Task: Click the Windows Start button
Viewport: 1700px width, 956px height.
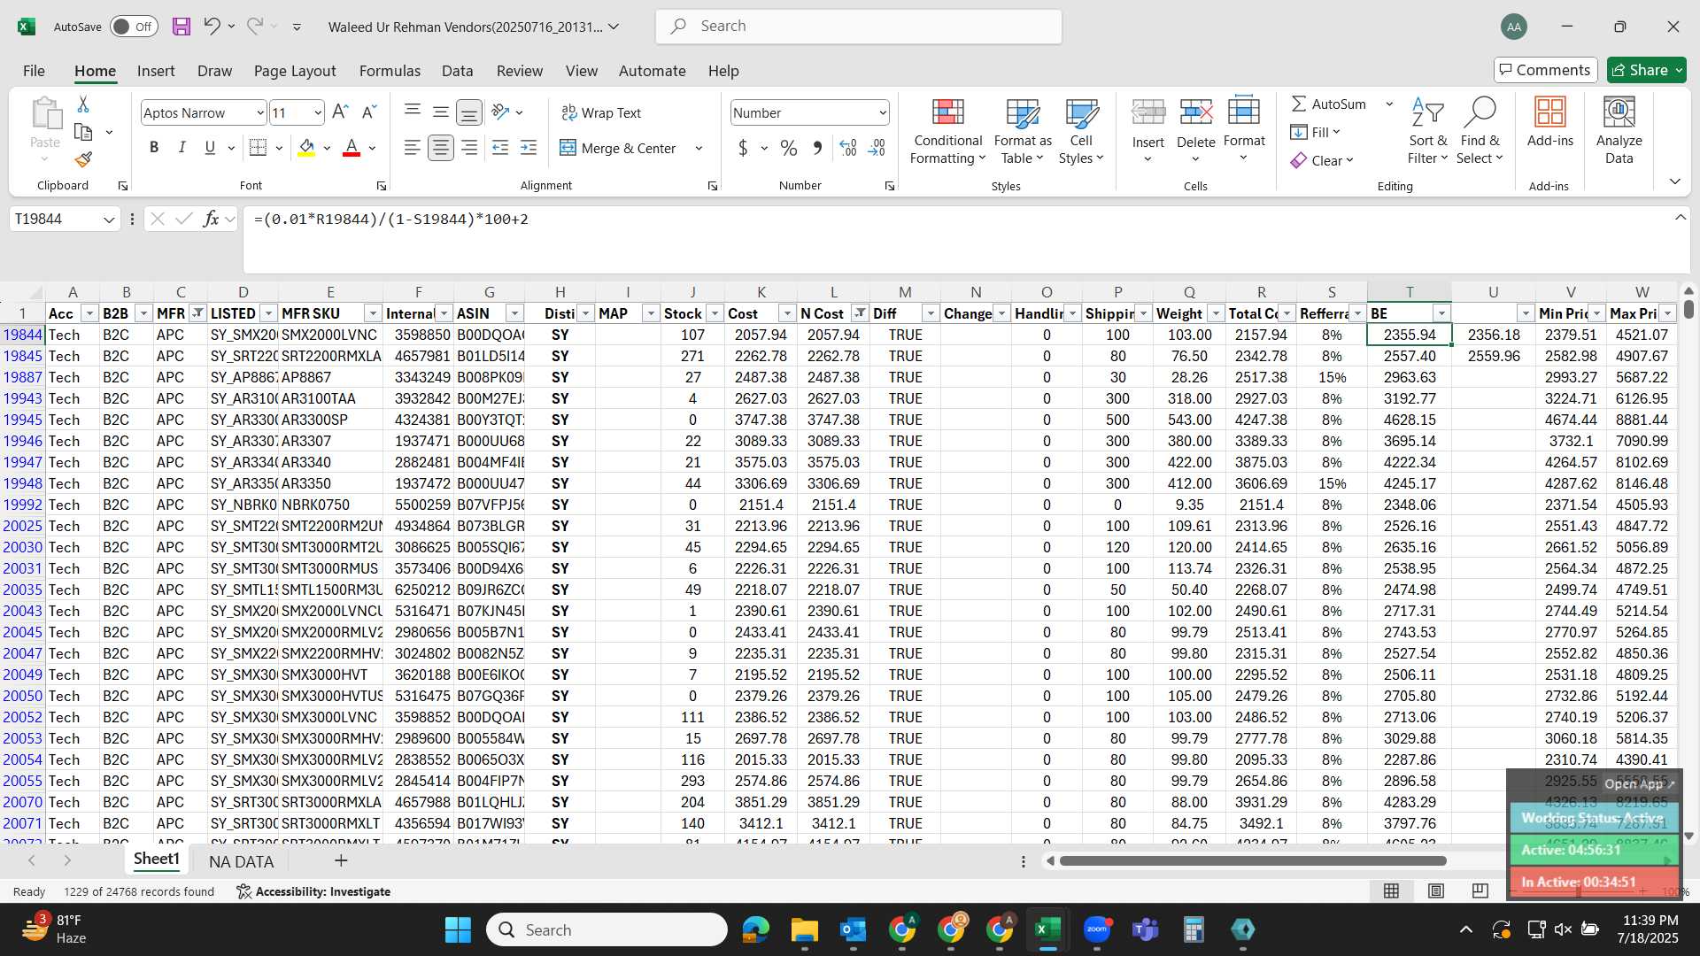Action: point(458,929)
